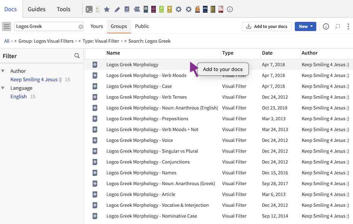
Task: Select Logos Greek Morphology - Noun: Anarthrous (English)
Action: coord(162,108)
